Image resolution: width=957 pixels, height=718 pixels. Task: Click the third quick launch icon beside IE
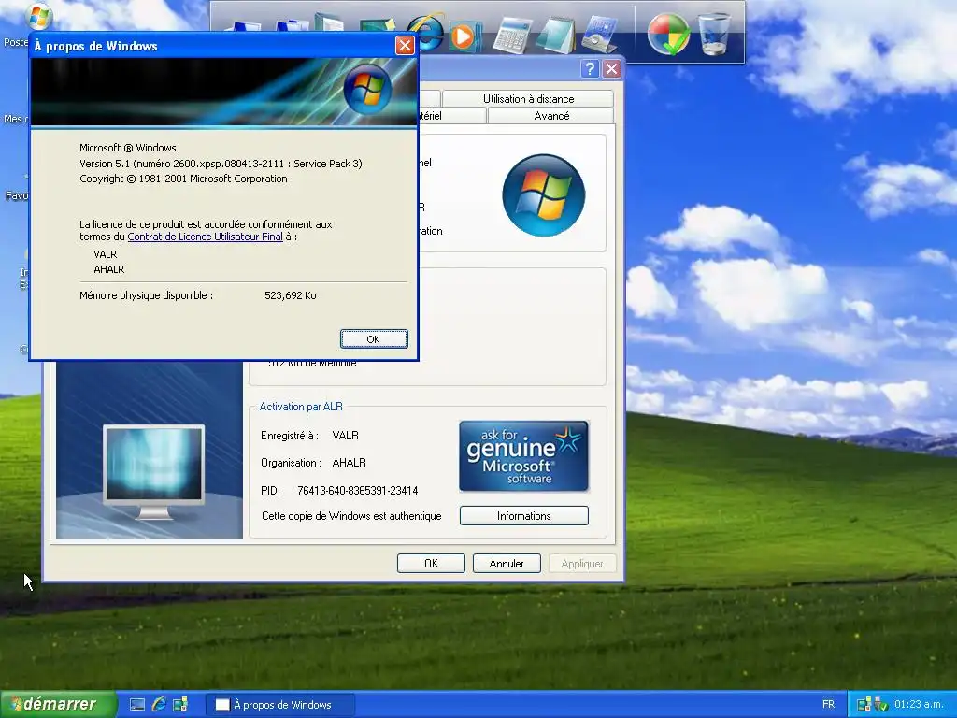pos(180,705)
